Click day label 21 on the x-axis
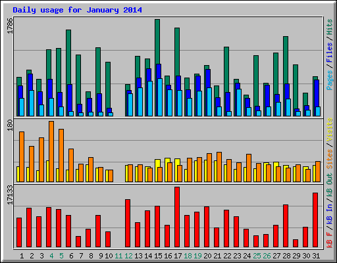Viewport: 337px width, 263px height. coord(217,256)
